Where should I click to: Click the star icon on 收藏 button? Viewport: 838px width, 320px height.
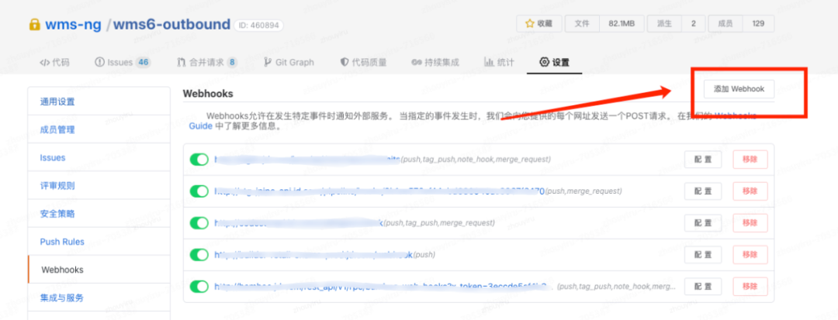click(530, 23)
